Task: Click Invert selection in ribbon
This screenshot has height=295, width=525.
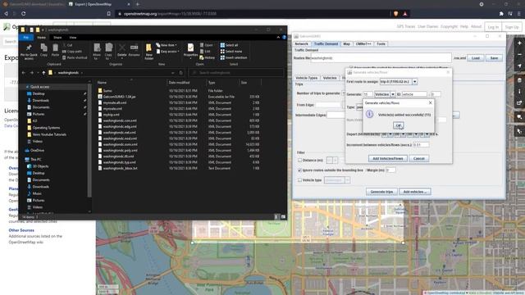Action: [234, 57]
